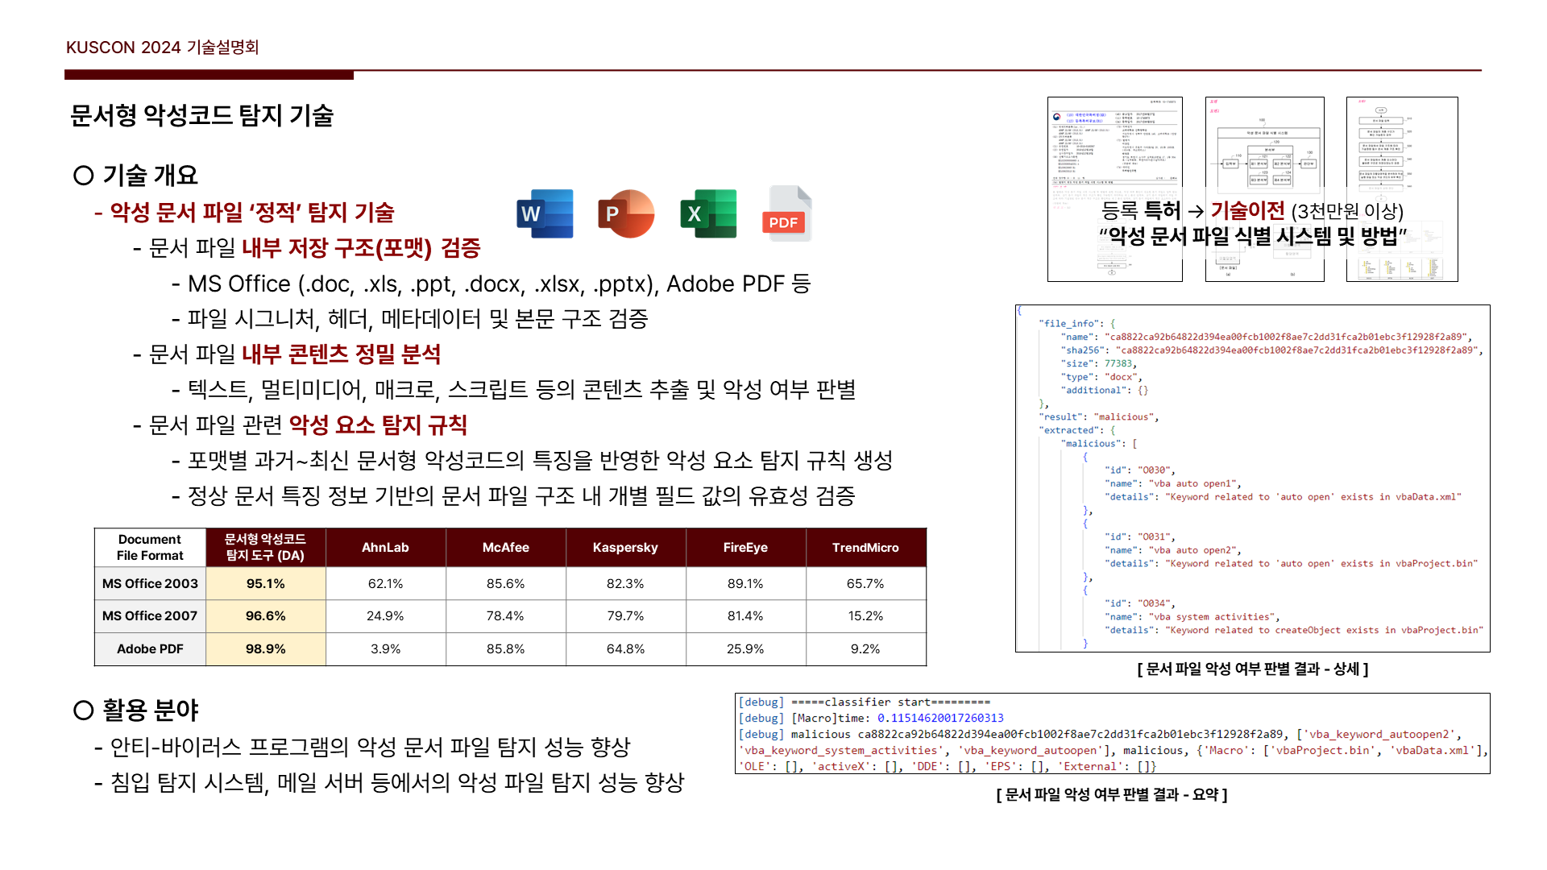1547x870 pixels.
Task: Click the FireEye column header
Action: 745,548
